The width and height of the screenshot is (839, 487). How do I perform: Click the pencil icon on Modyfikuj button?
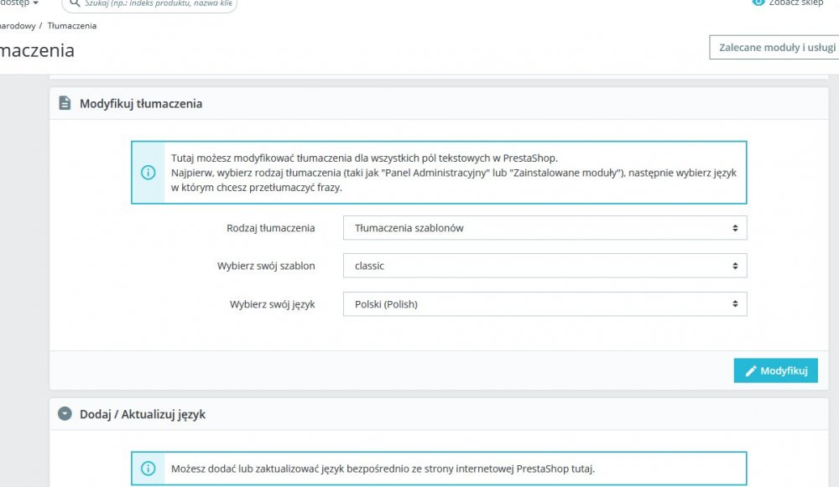751,370
